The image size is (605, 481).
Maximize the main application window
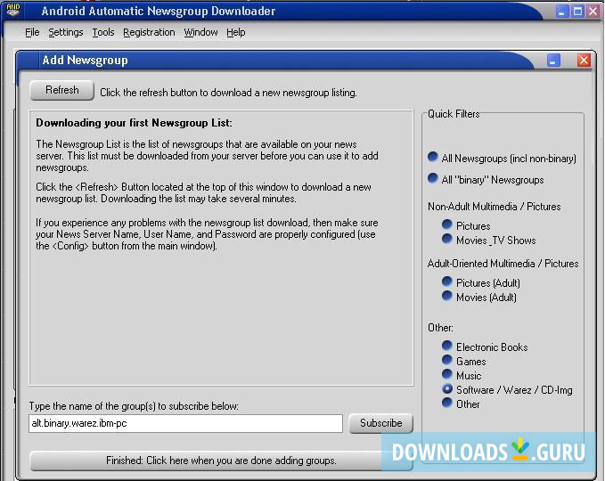pyautogui.click(x=577, y=12)
